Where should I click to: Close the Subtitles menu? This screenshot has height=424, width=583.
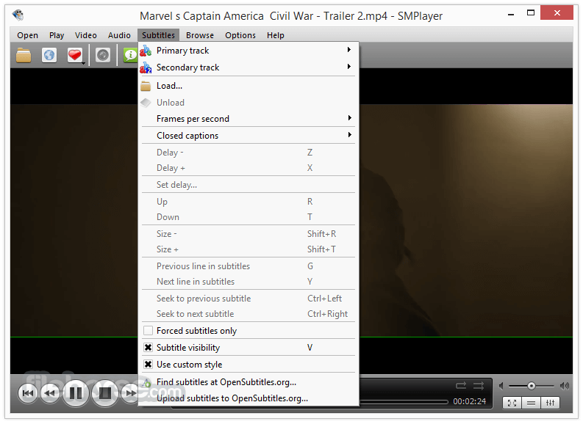click(x=158, y=35)
